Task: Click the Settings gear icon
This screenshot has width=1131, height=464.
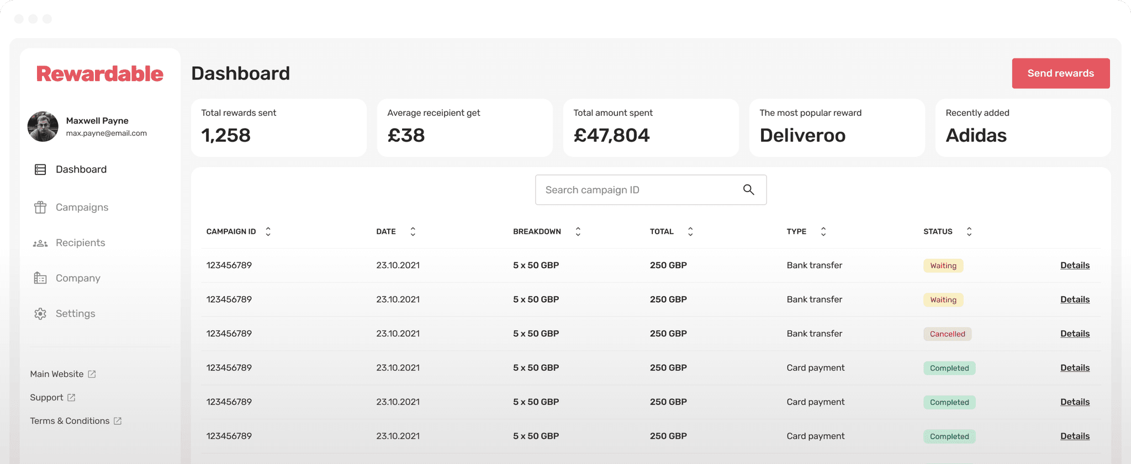Action: pos(40,313)
